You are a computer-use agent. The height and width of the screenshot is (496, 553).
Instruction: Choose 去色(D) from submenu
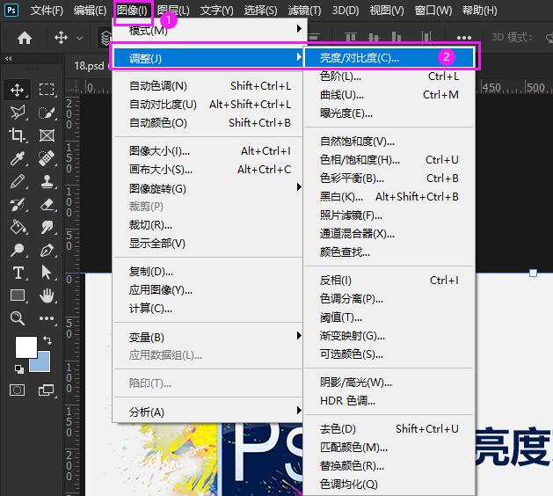tap(389, 429)
